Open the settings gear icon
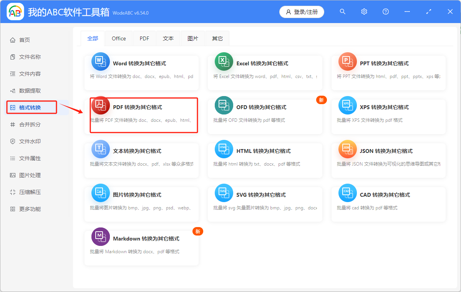461x292 pixels. click(364, 12)
